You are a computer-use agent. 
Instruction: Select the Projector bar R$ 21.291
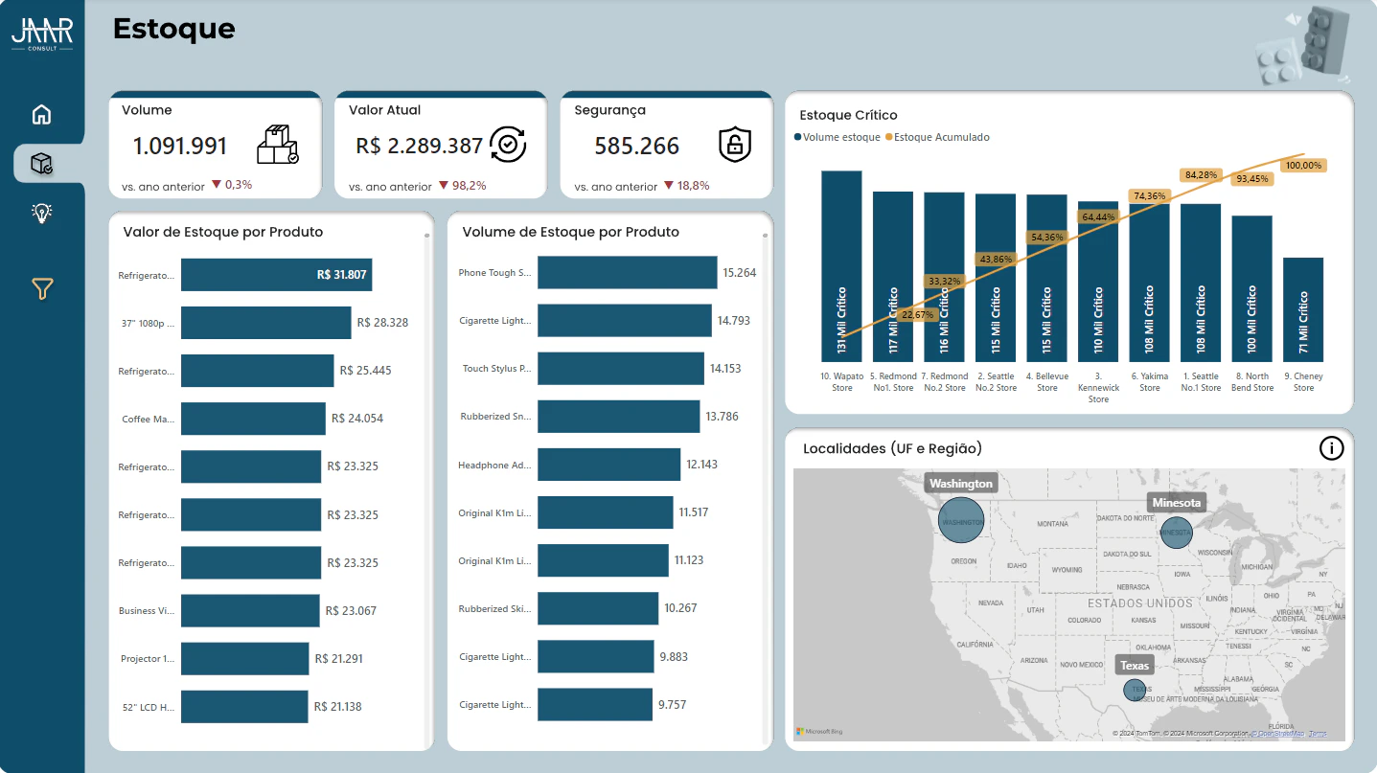(245, 658)
